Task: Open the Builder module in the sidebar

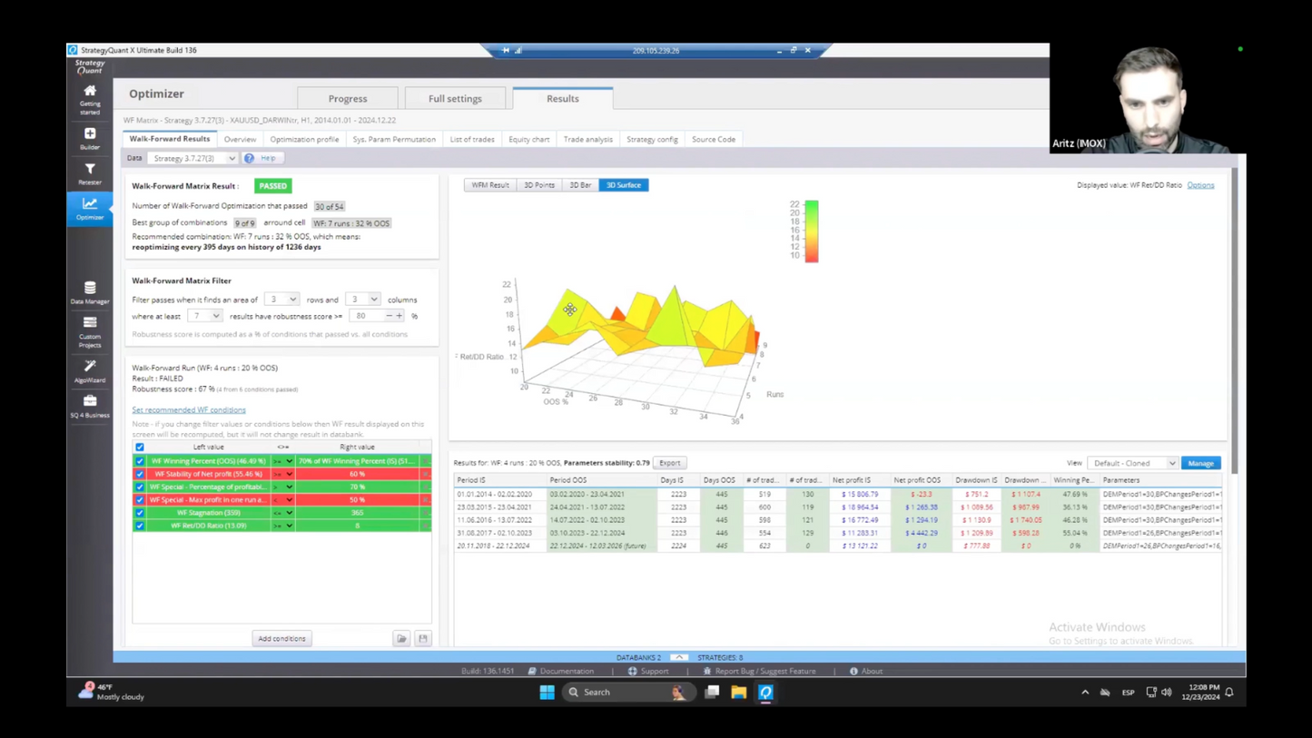Action: click(90, 138)
